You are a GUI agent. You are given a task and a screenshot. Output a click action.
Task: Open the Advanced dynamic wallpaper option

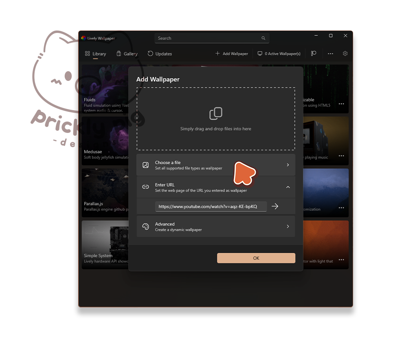216,226
